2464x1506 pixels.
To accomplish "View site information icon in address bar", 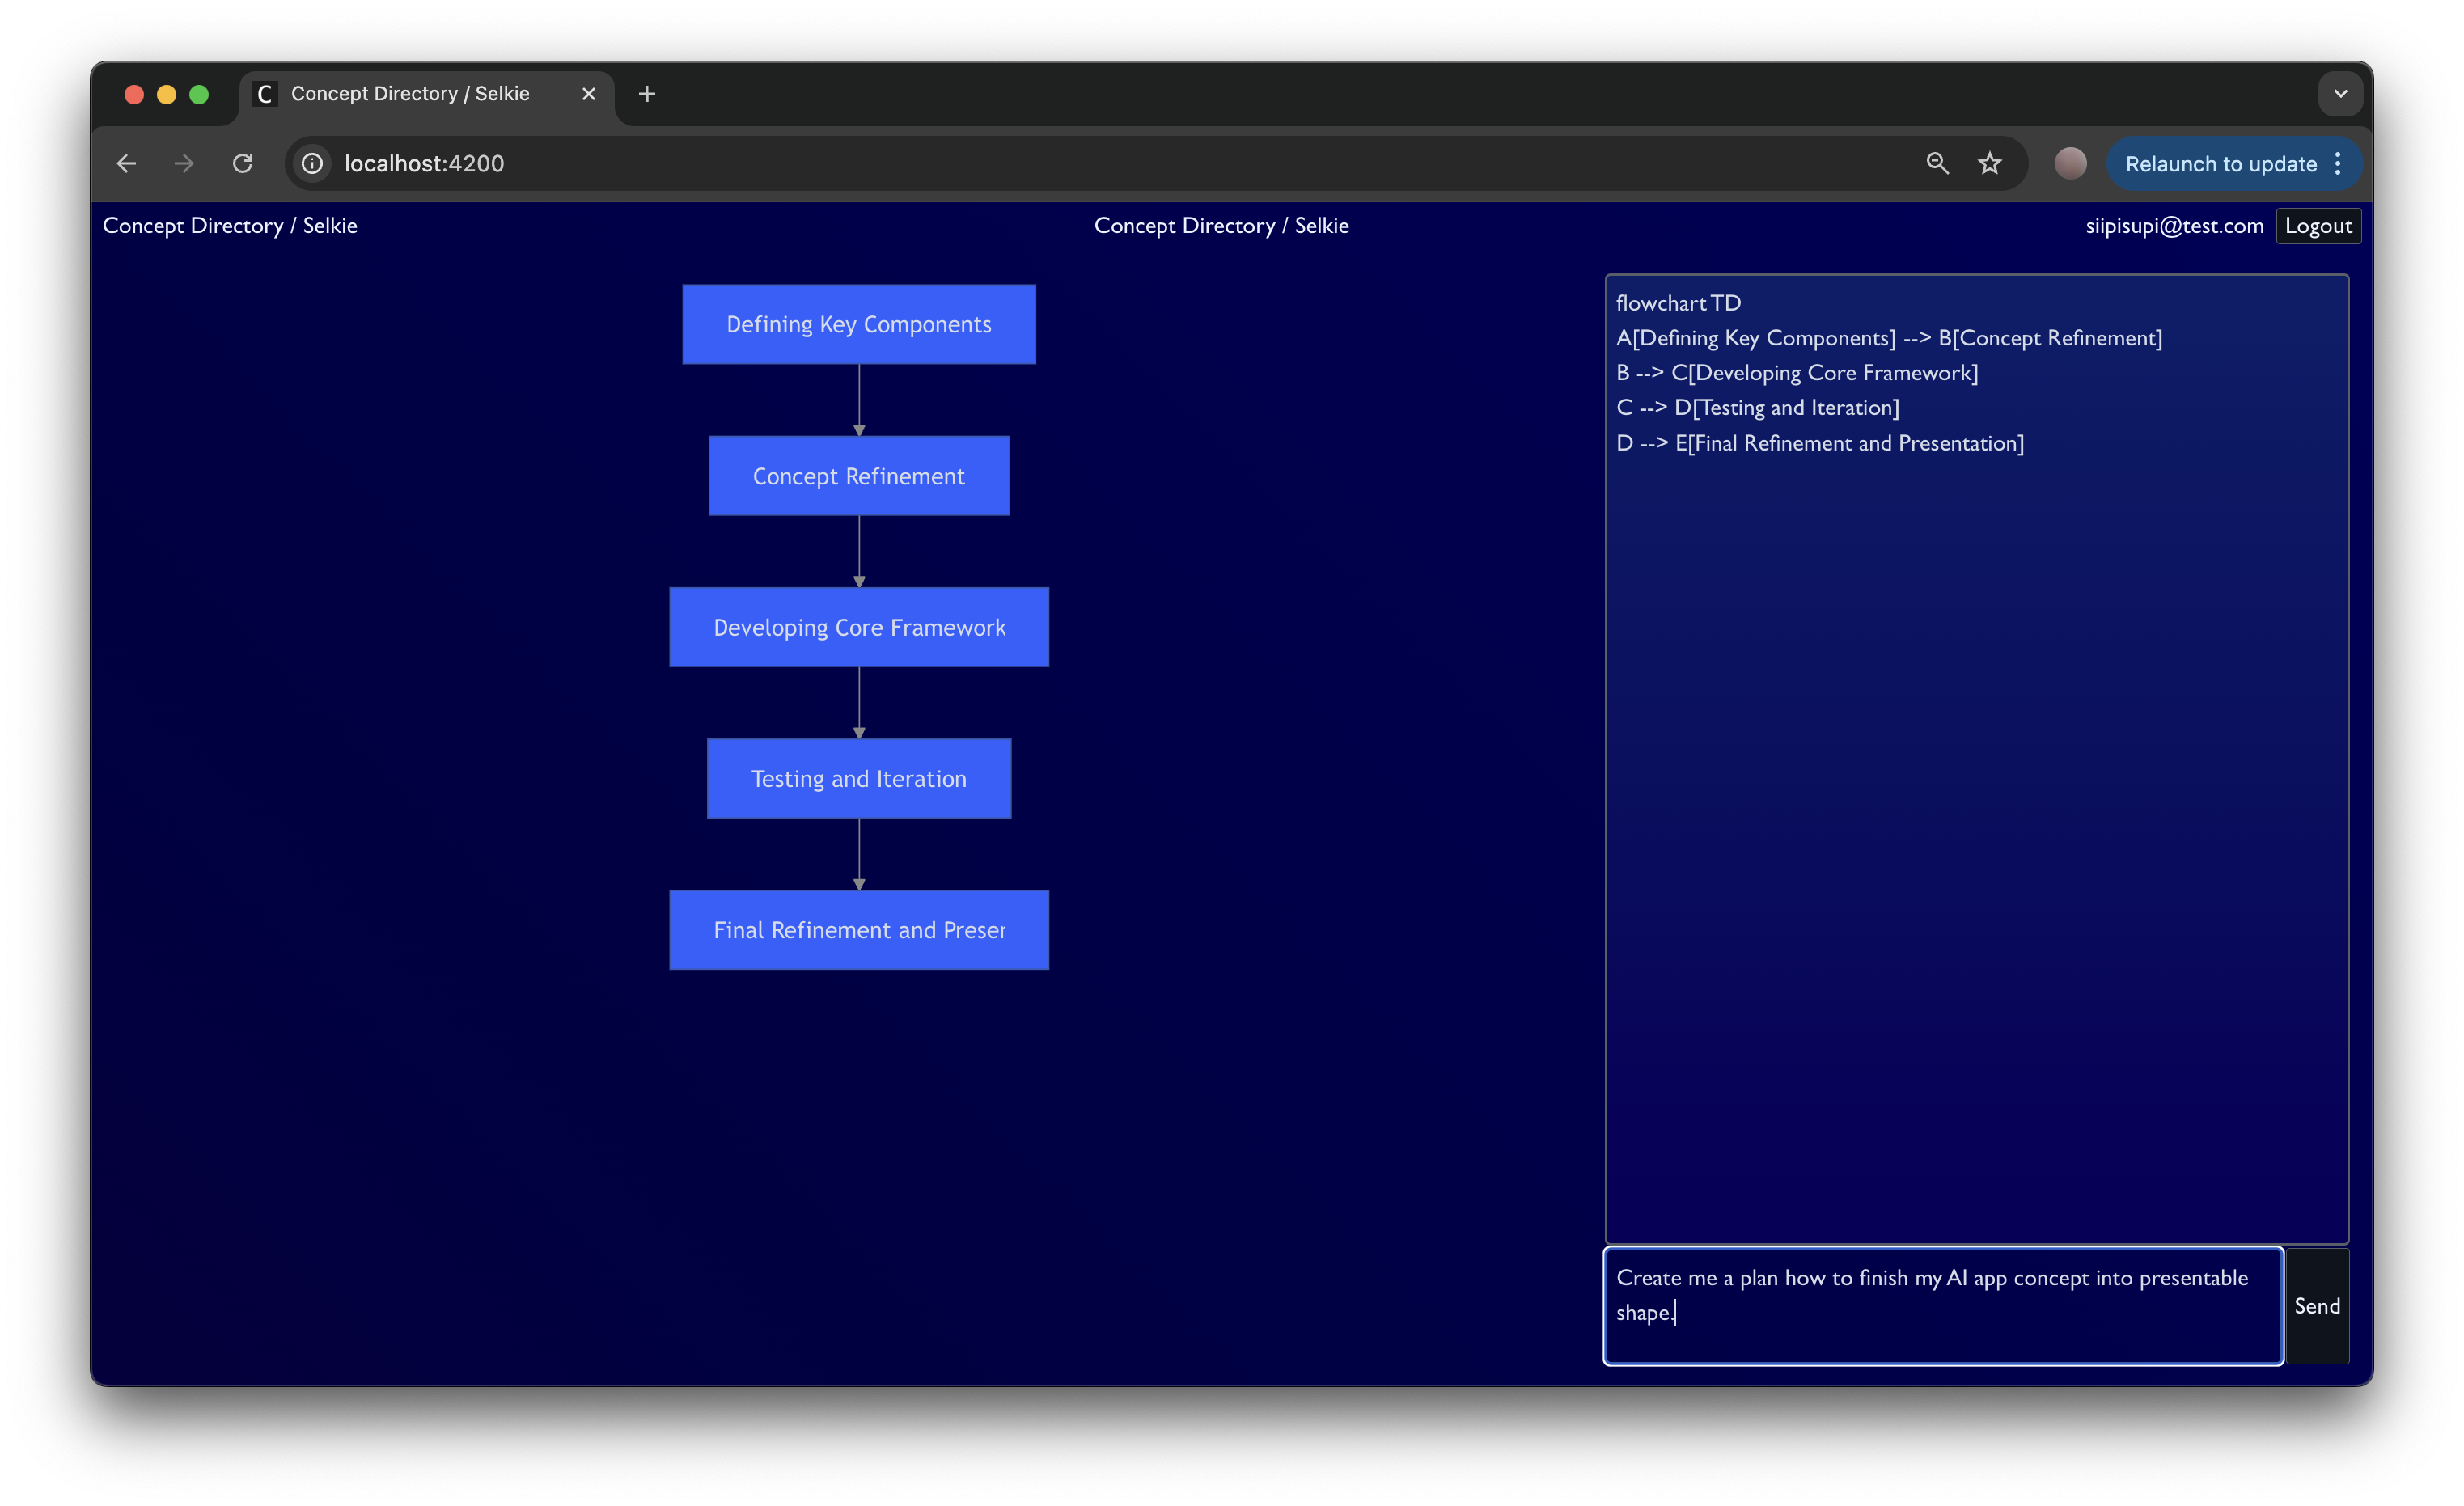I will [313, 163].
